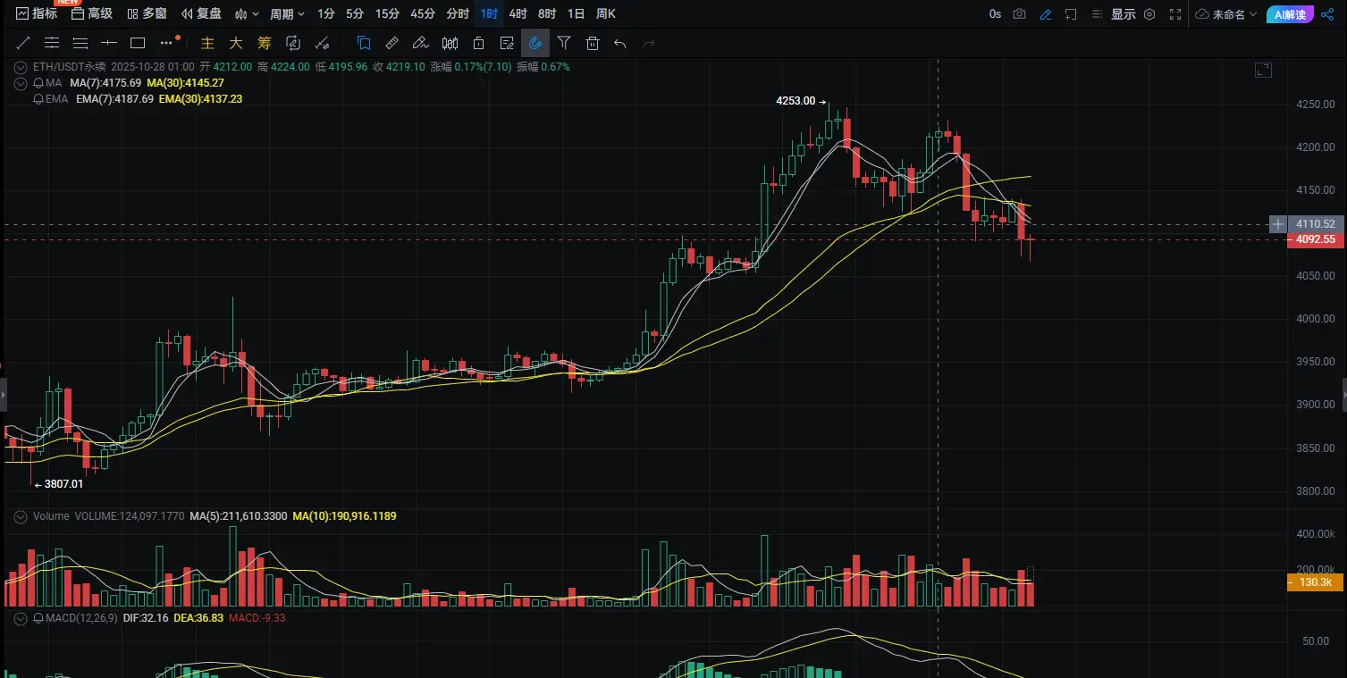Select the parallel channel lines tool
1347x678 pixels.
[x=52, y=42]
